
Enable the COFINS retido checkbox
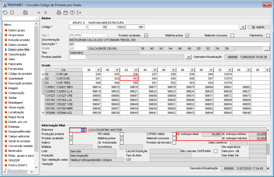point(174,134)
